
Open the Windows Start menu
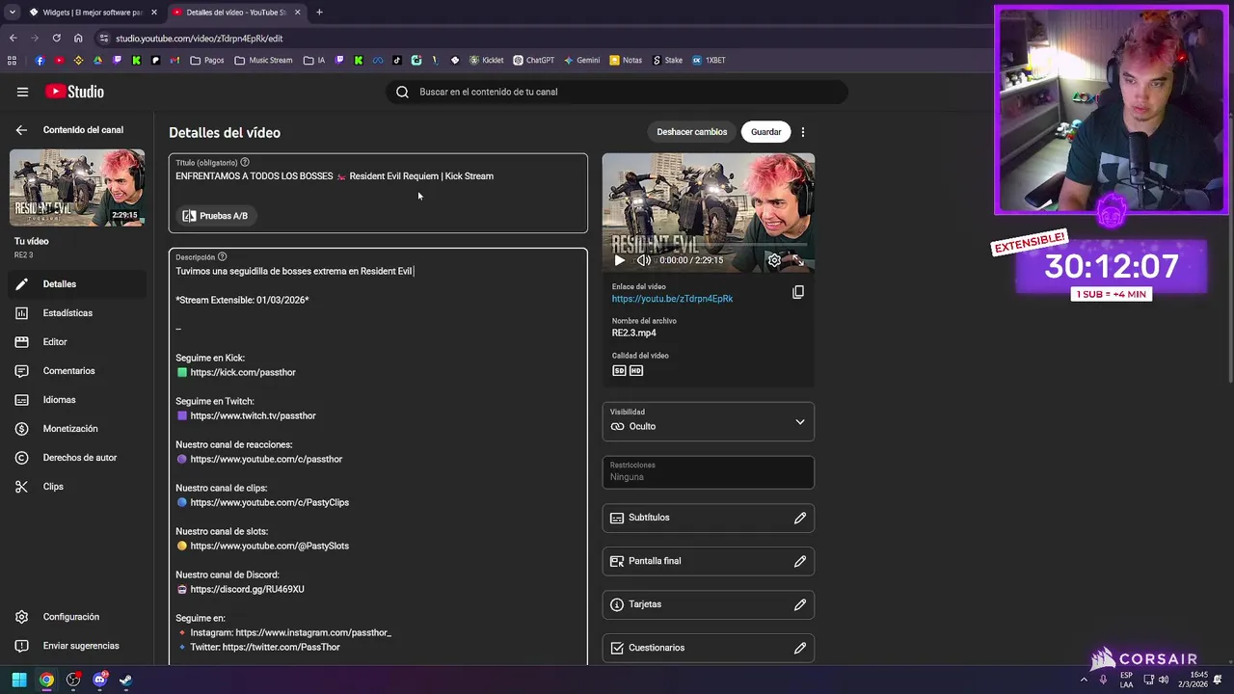[x=19, y=680]
